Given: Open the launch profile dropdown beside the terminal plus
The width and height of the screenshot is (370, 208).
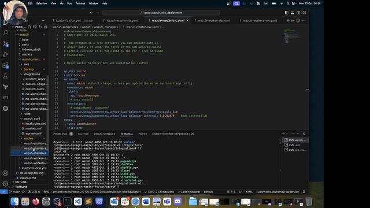Looking at the screenshot, I should [287, 133].
